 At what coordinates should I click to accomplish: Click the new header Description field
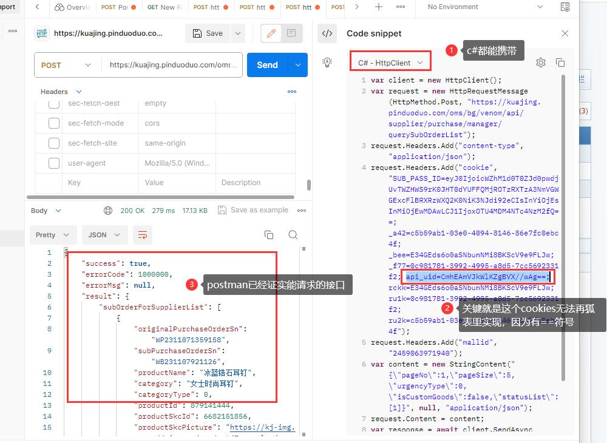tap(255, 183)
